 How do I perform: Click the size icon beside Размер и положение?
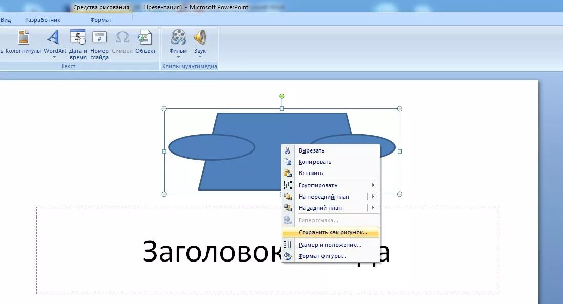click(287, 245)
